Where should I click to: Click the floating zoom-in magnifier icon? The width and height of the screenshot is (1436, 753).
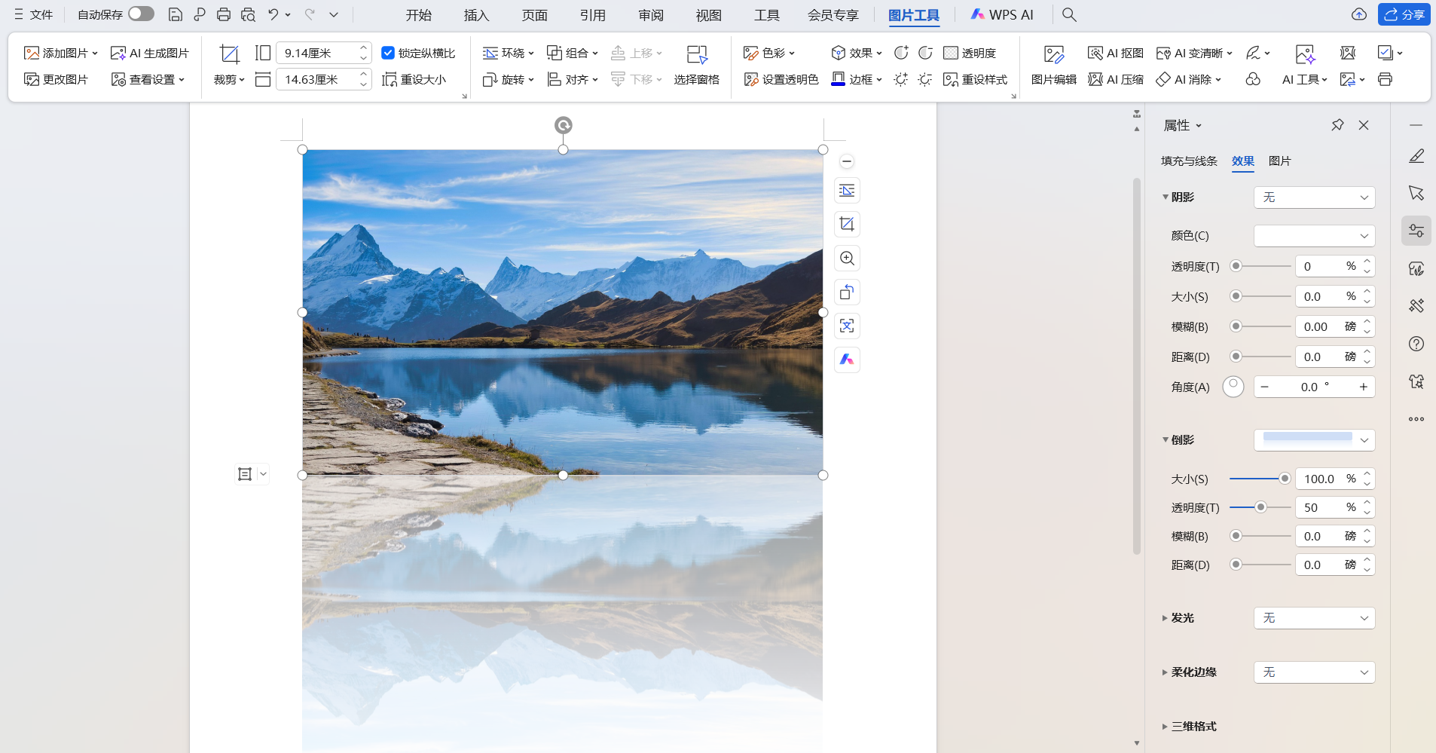(x=847, y=259)
